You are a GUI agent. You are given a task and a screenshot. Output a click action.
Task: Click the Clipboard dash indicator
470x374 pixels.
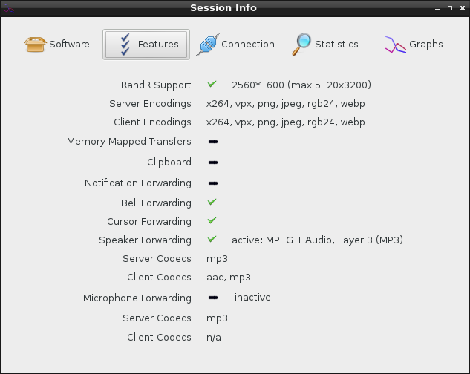click(213, 163)
